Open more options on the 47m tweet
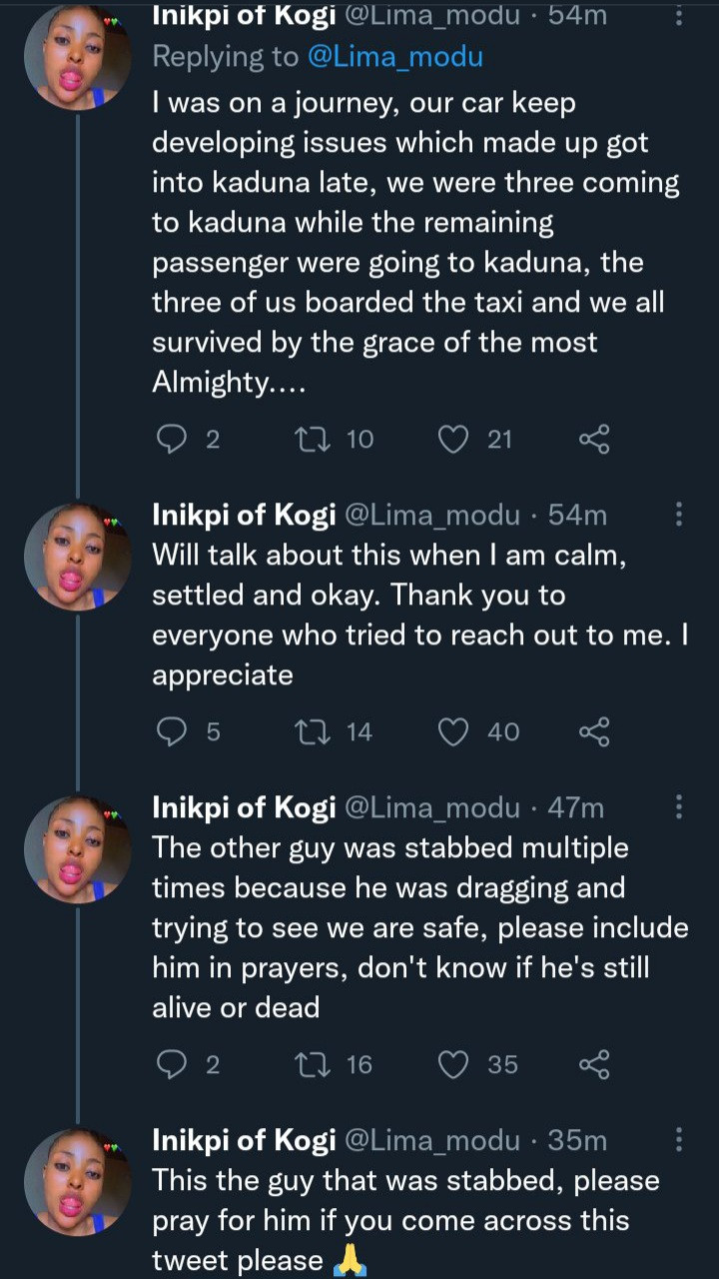This screenshot has height=1279, width=719. (x=679, y=807)
